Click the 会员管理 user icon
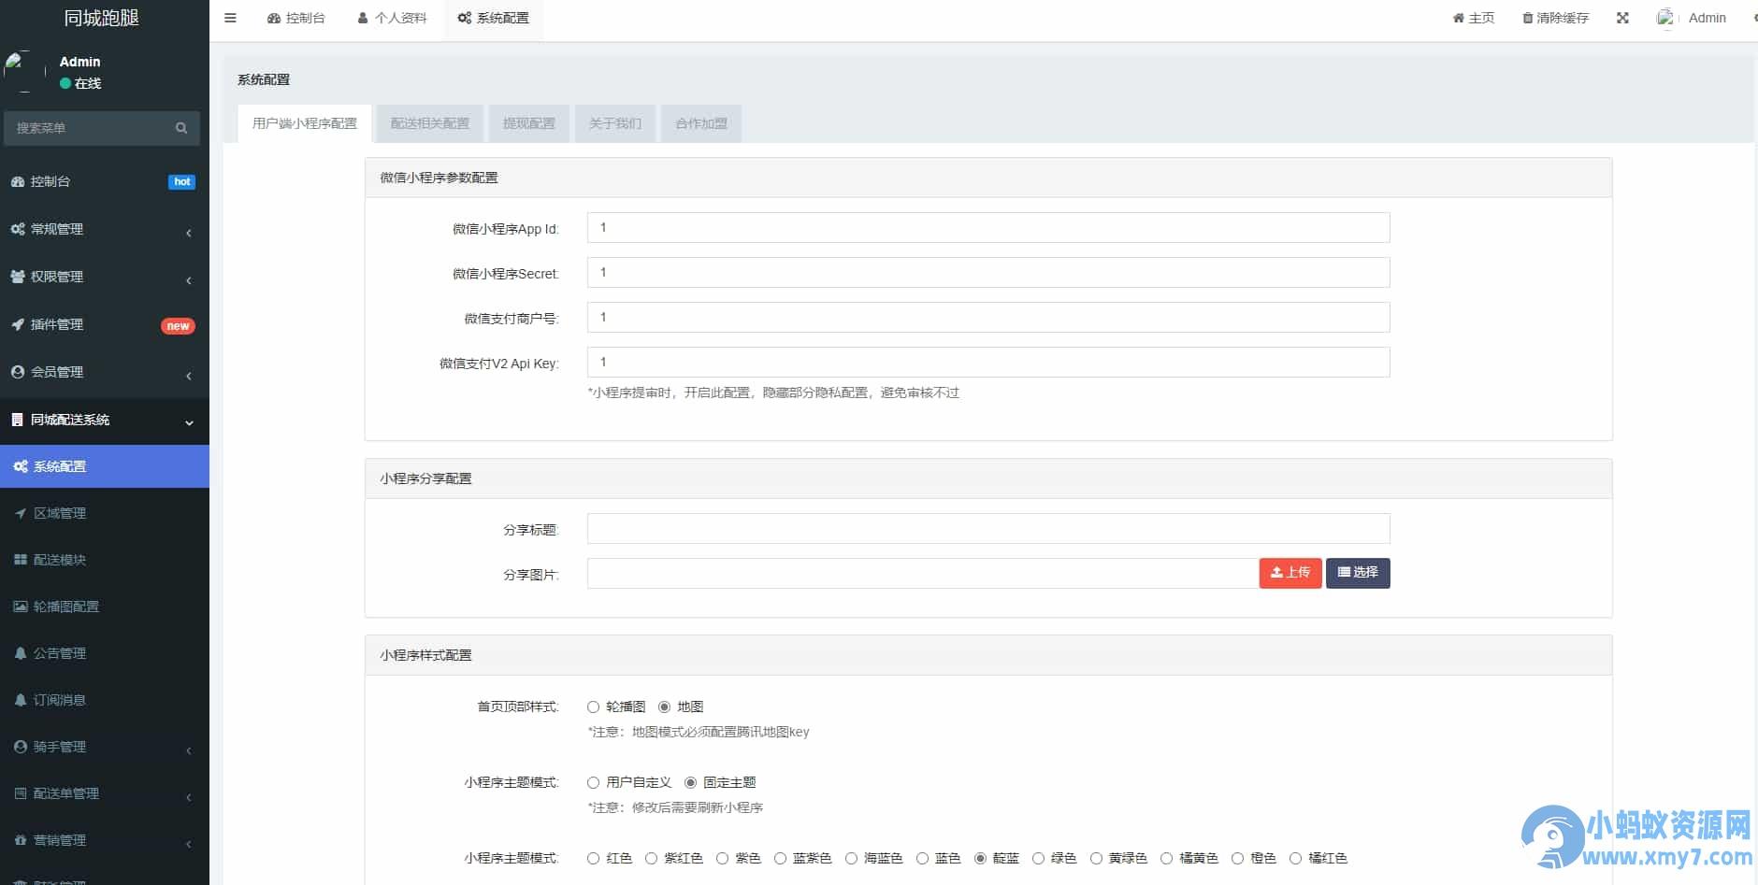The width and height of the screenshot is (1758, 885). [18, 372]
